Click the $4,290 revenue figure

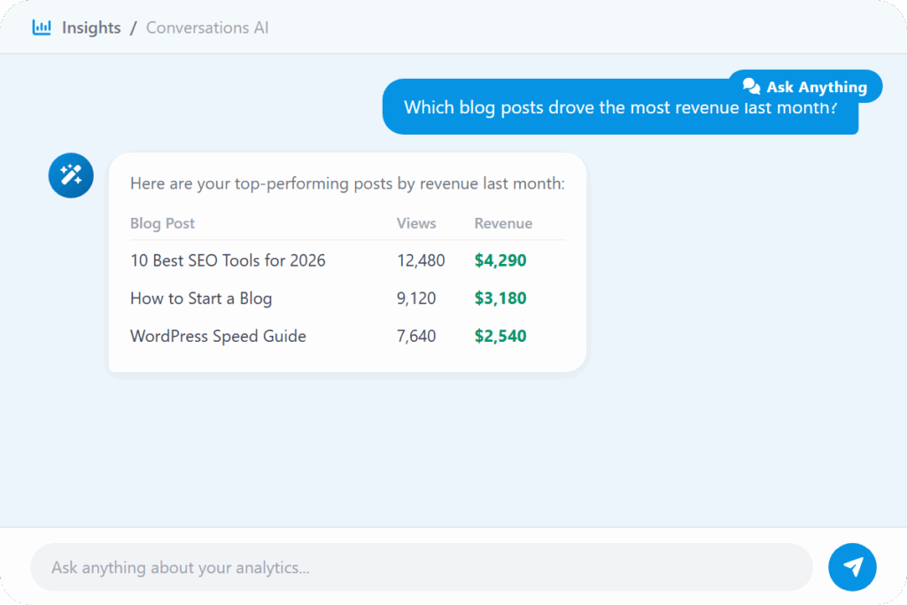click(500, 260)
